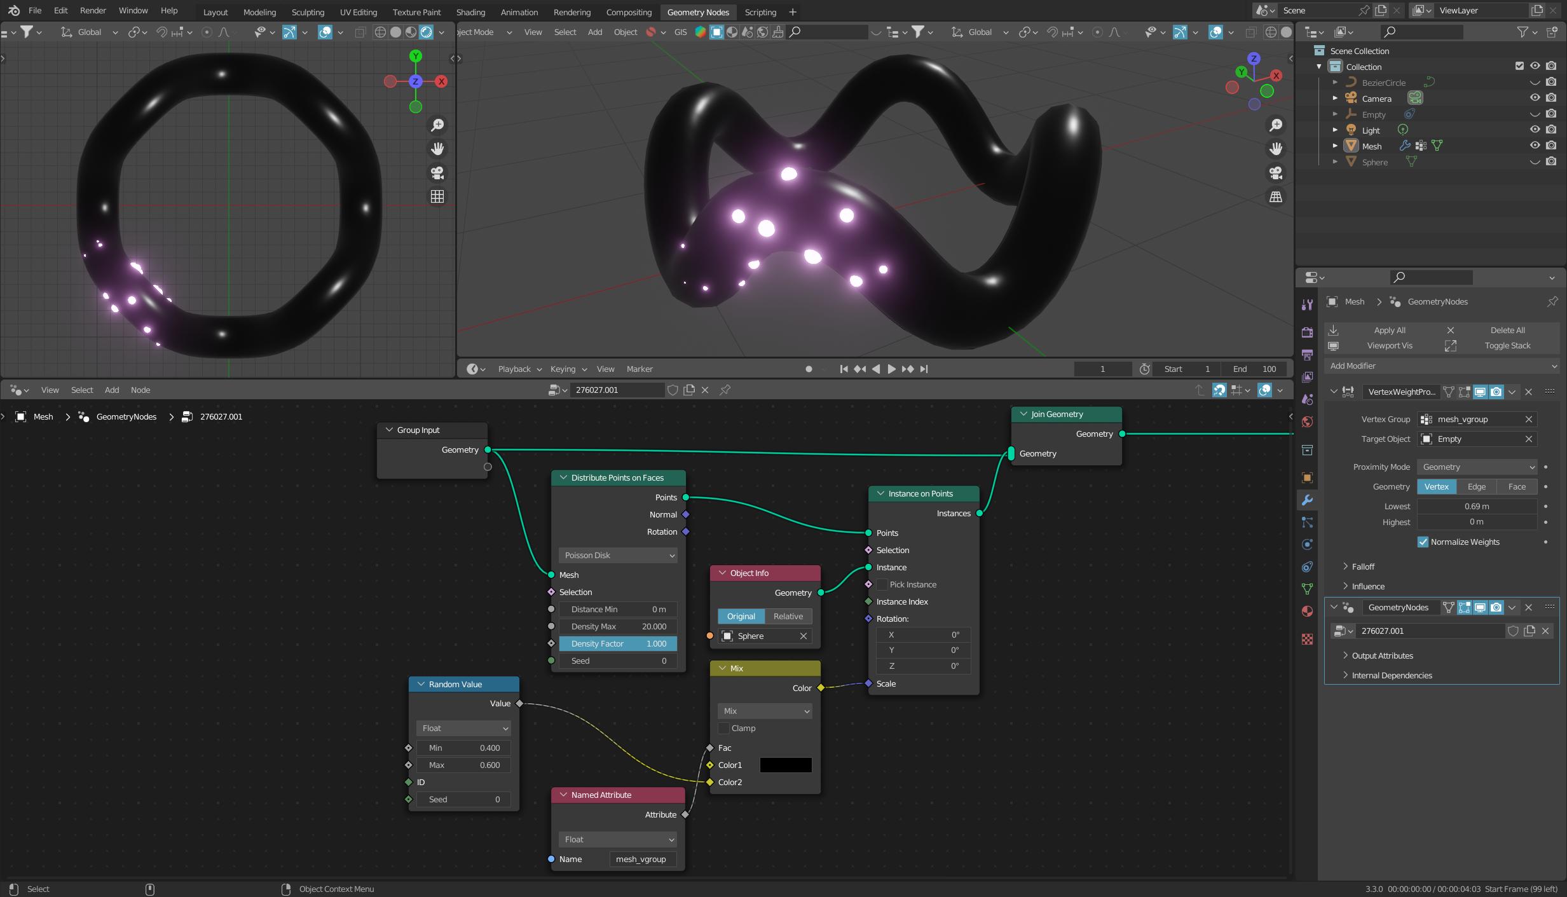
Task: Open Named Attribute Float type dropdown
Action: [618, 839]
